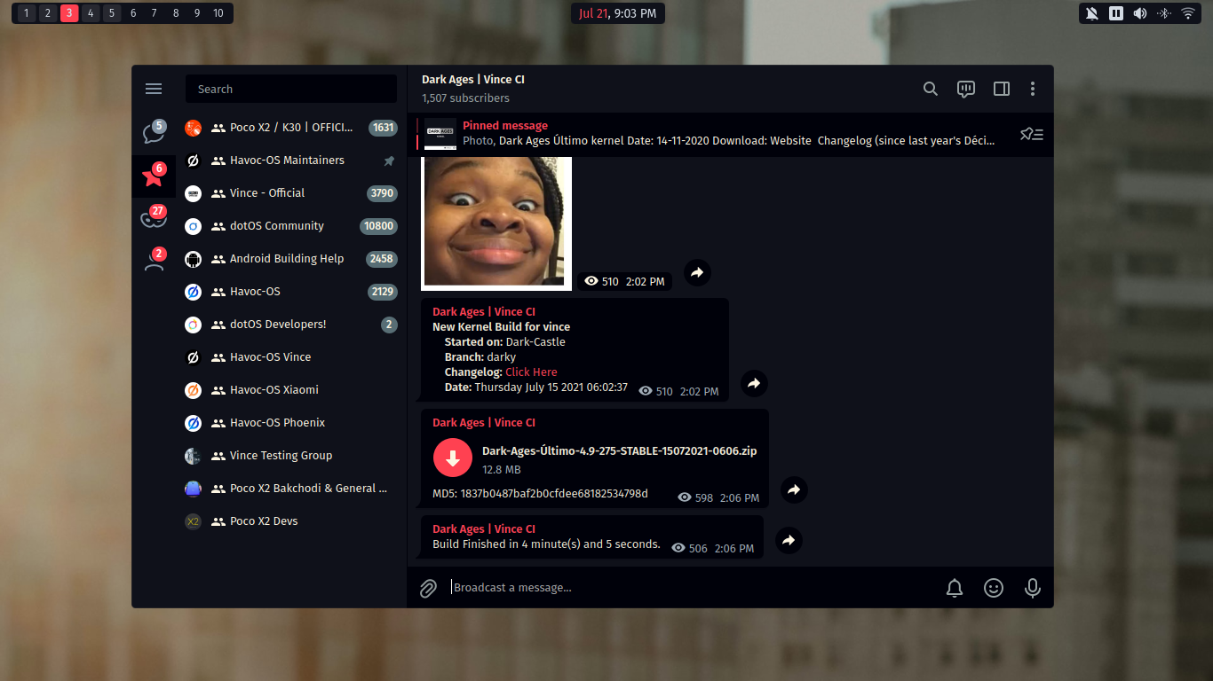The width and height of the screenshot is (1213, 681).
Task: Click the Havoc-OS Xiaomi orange avatar
Action: point(193,390)
